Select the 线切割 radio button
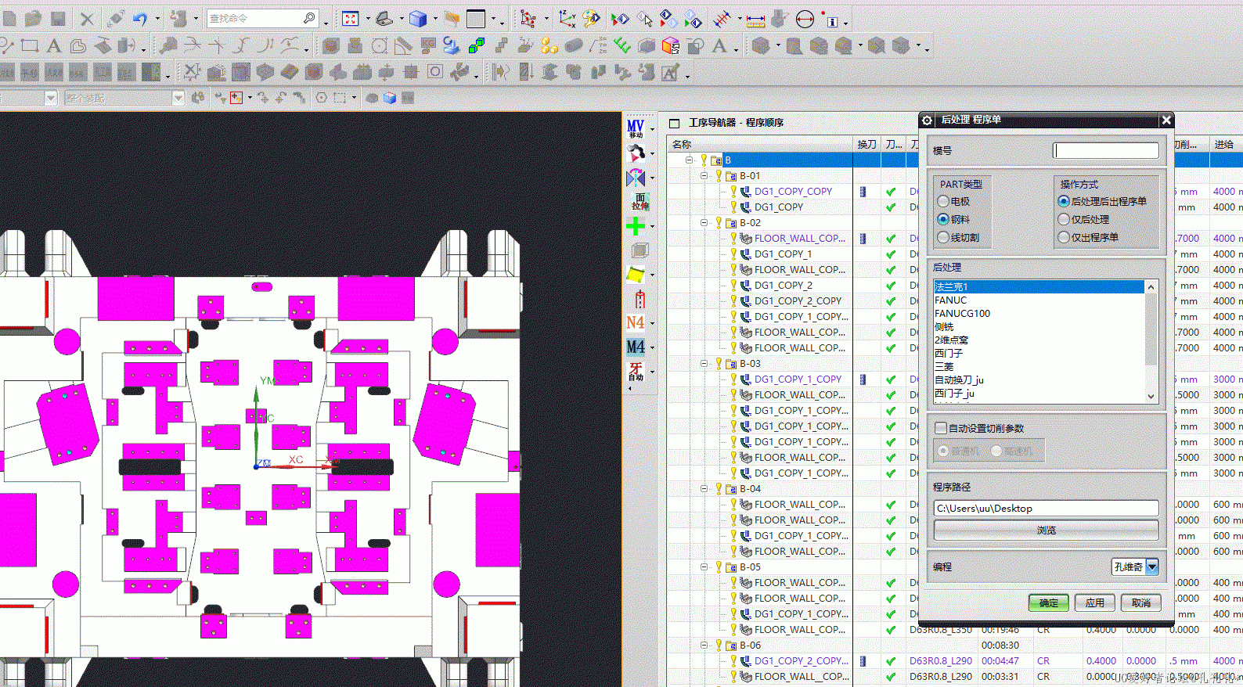Screen dimensions: 1243x687 click(x=943, y=237)
